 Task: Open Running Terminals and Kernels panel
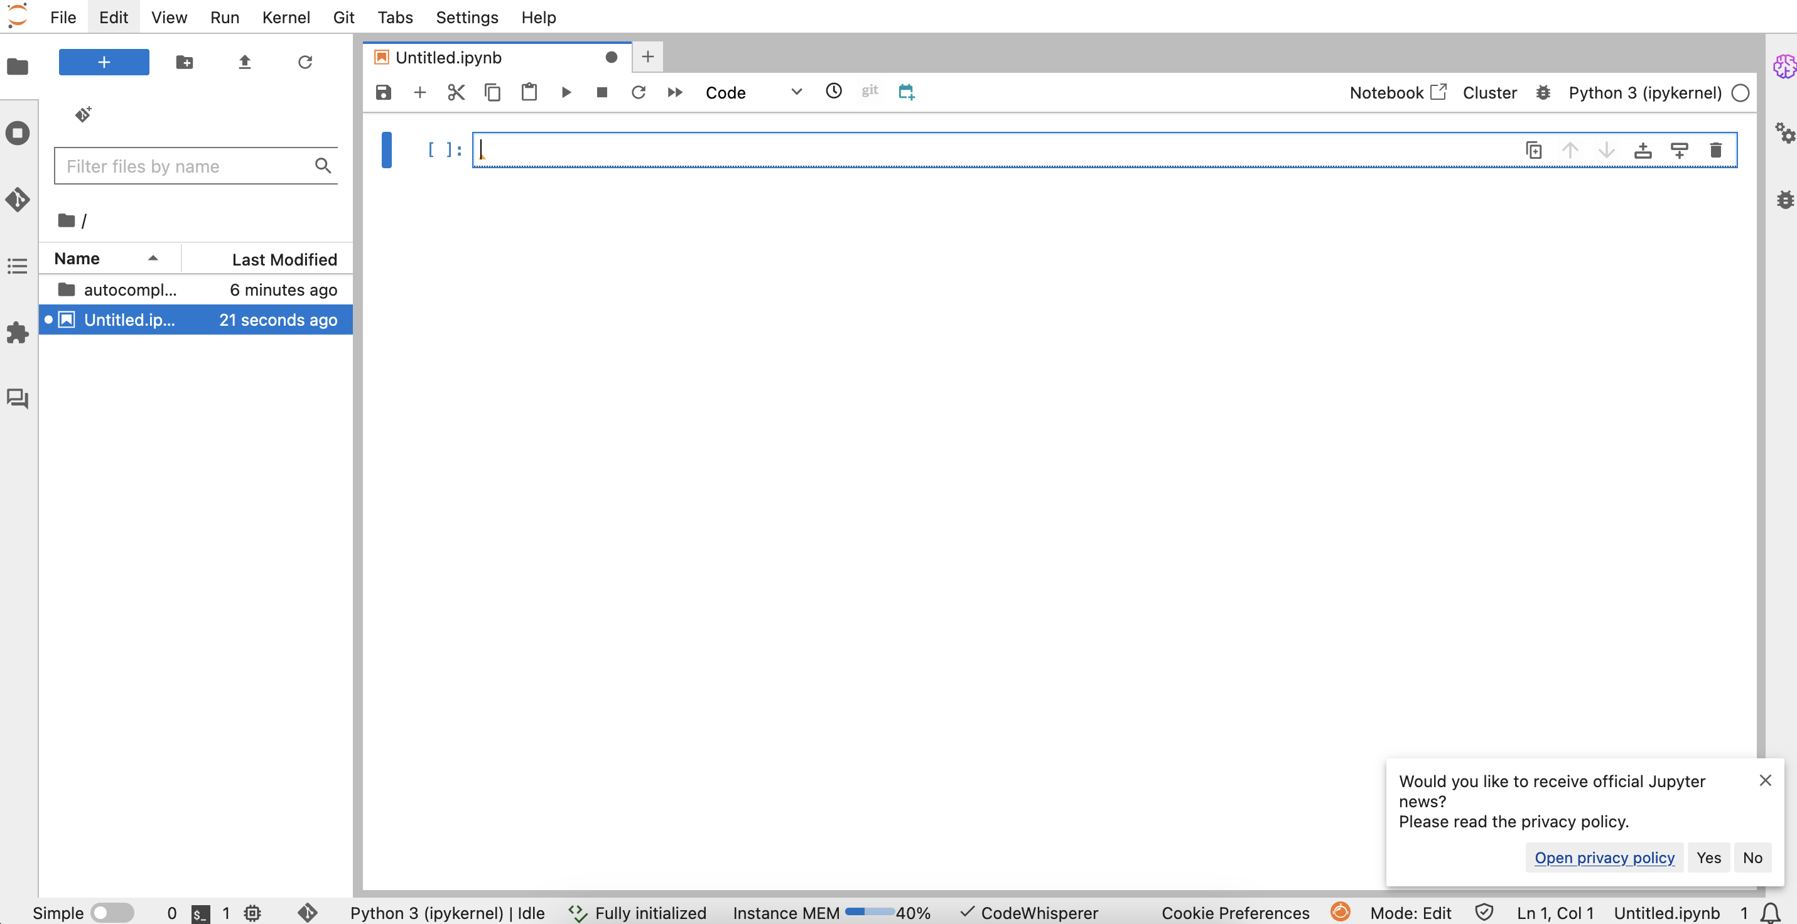point(18,133)
